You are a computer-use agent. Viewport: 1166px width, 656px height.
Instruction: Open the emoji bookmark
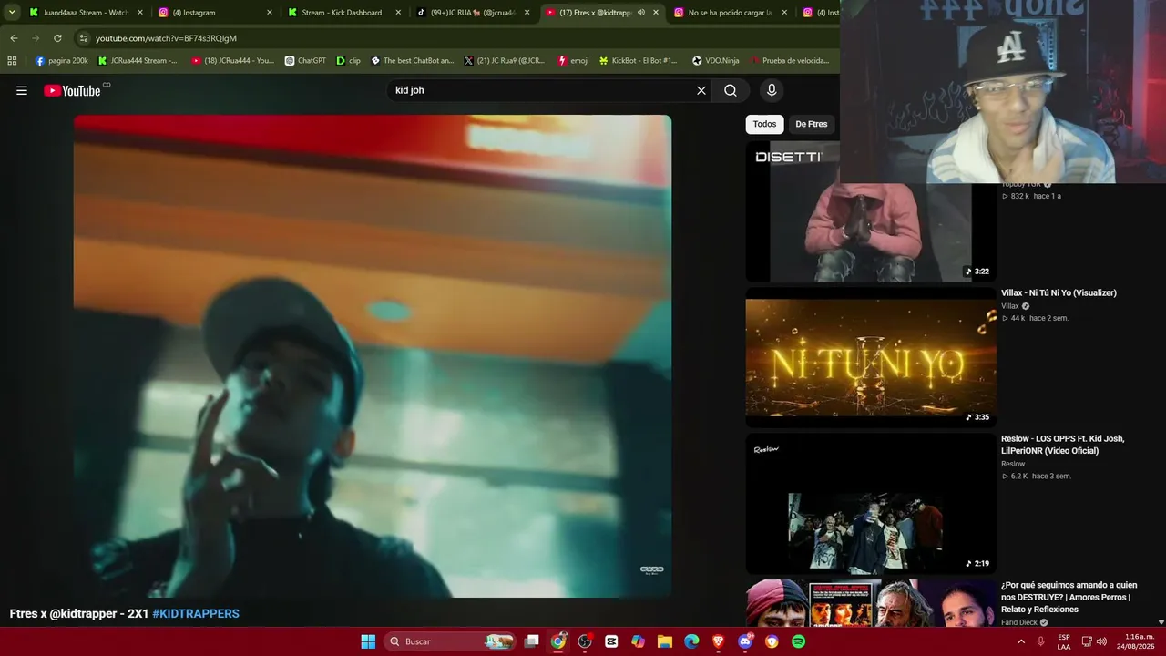[573, 61]
